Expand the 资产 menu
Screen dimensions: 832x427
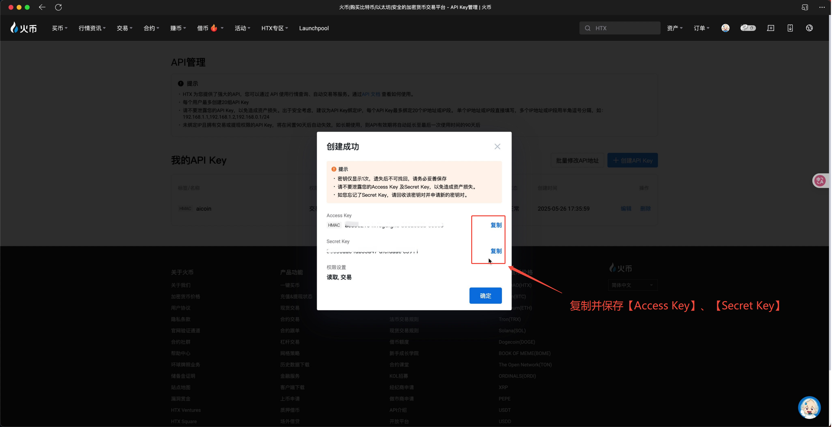675,28
